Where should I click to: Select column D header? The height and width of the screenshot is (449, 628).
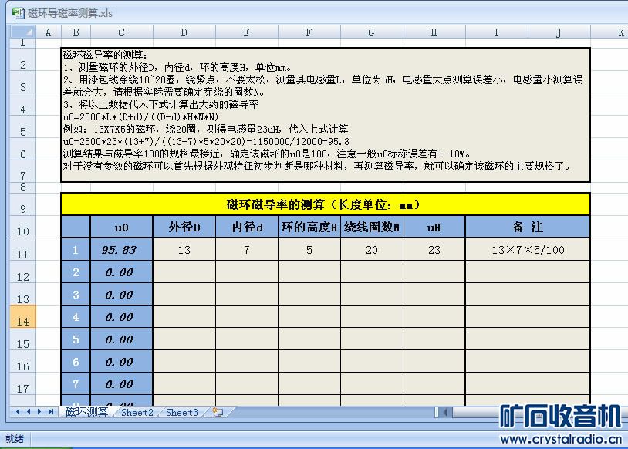(184, 32)
